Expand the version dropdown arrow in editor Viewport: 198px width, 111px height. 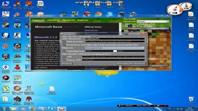tap(144, 48)
